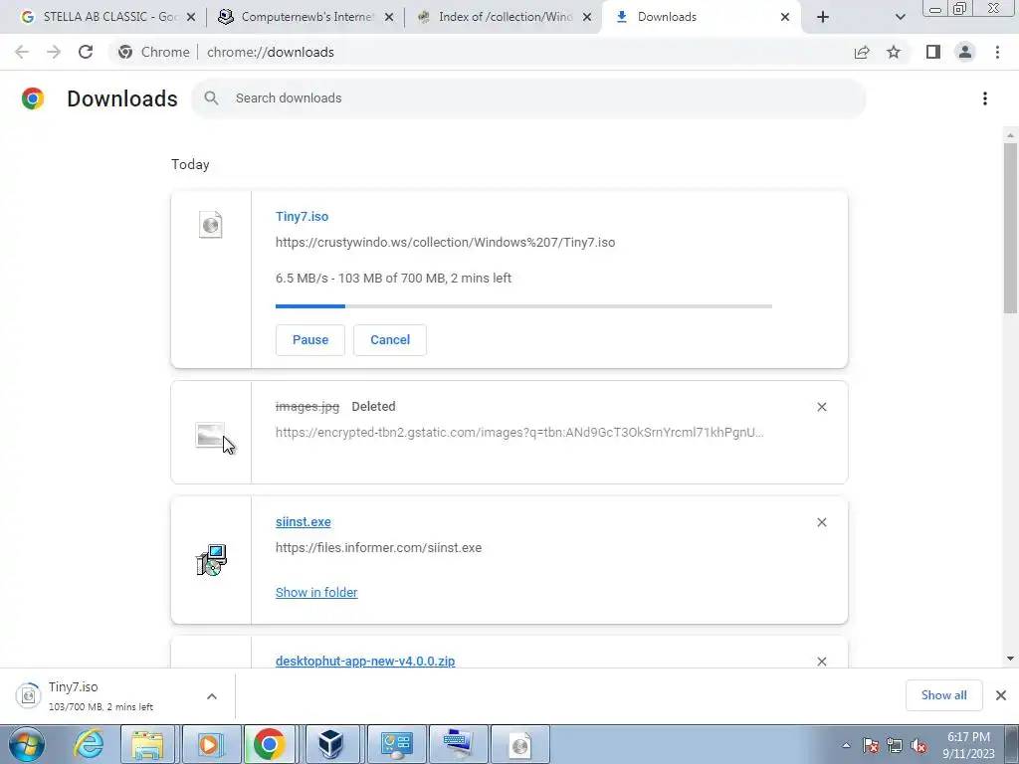The height and width of the screenshot is (764, 1019).
Task: Click the taskbar clock showing 6:17 PM
Action: click(968, 745)
